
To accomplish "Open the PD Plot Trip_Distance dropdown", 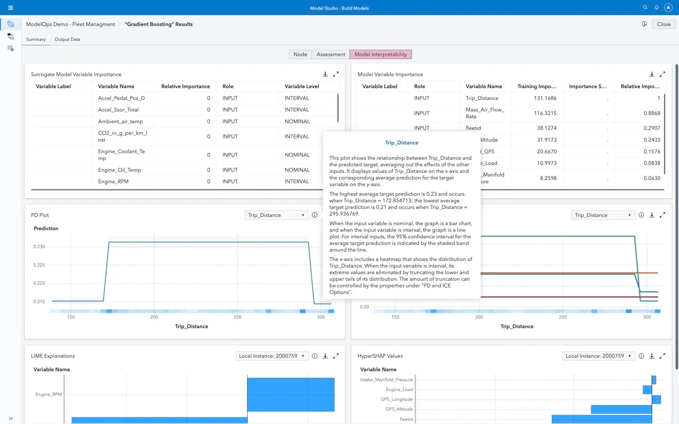I will point(276,215).
